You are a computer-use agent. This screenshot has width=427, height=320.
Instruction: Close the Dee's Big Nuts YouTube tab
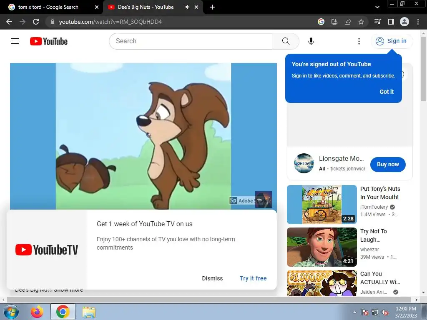pyautogui.click(x=196, y=7)
